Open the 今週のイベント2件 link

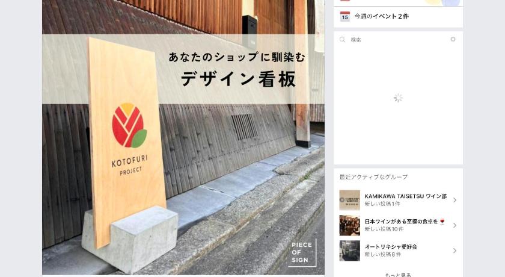(381, 16)
